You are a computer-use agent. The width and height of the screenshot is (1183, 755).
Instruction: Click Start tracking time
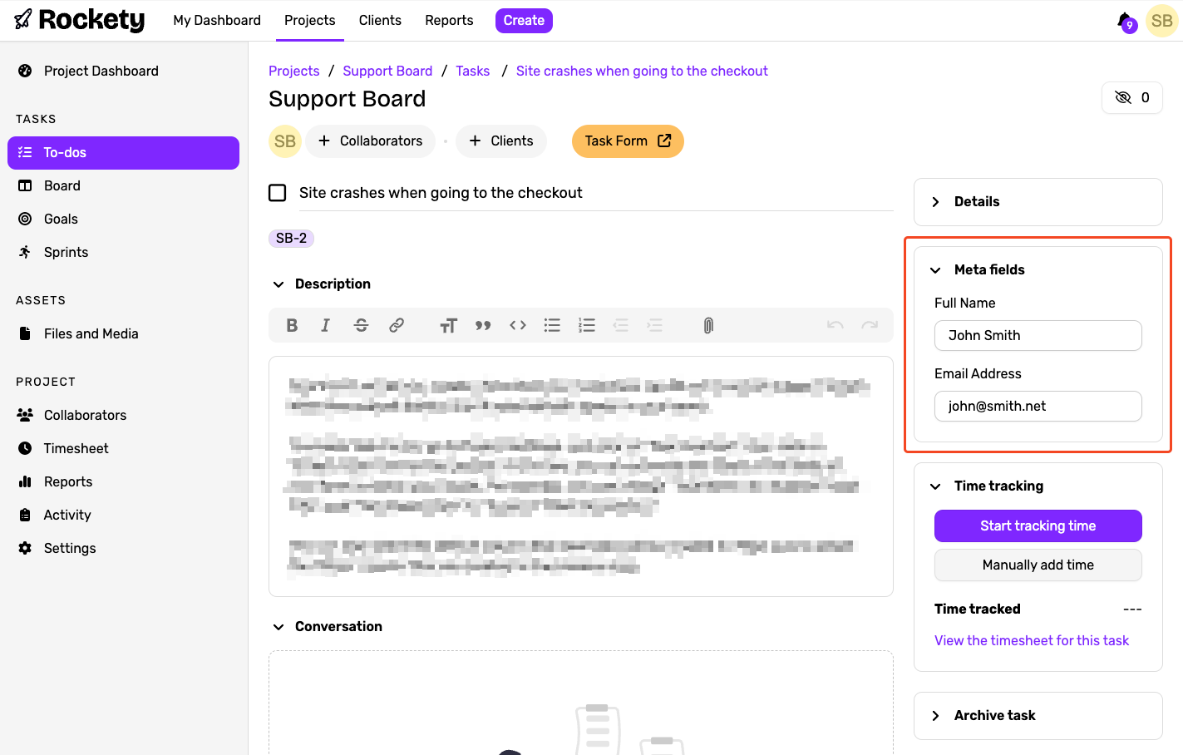click(x=1038, y=526)
